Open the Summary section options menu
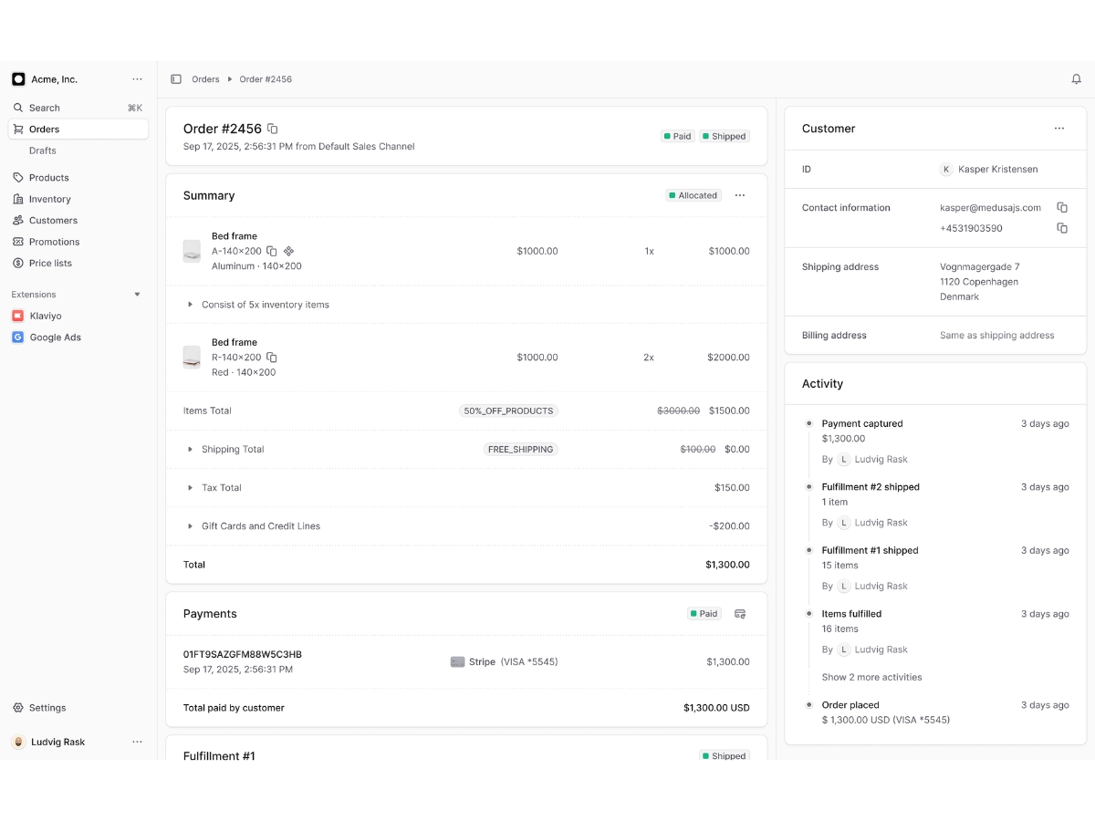This screenshot has width=1095, height=821. (740, 195)
